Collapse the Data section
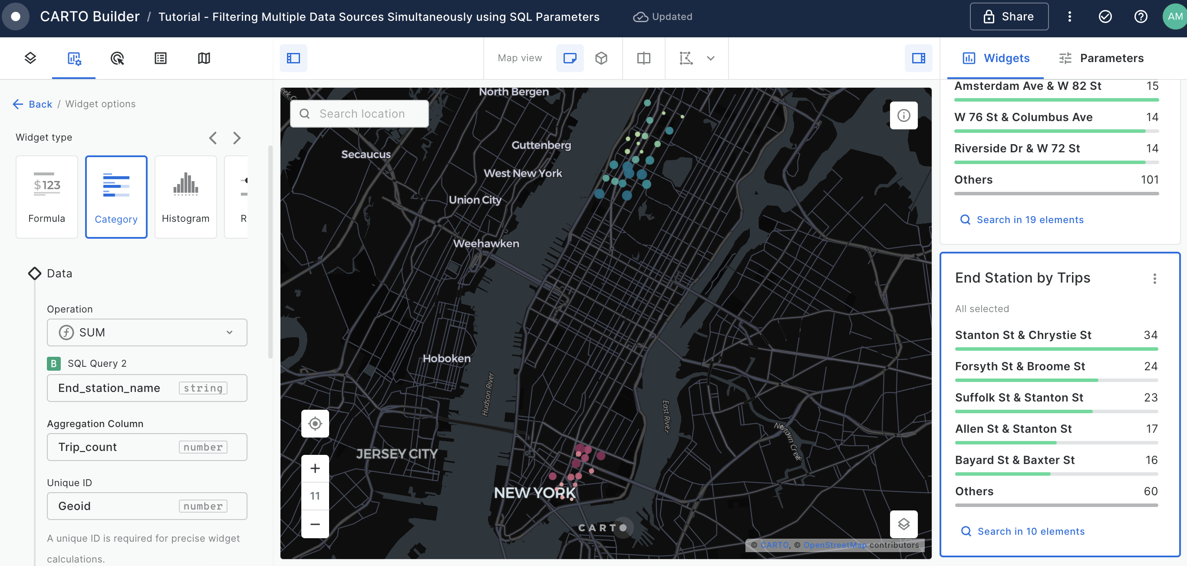Screen dimensions: 1187x566 click(51, 273)
